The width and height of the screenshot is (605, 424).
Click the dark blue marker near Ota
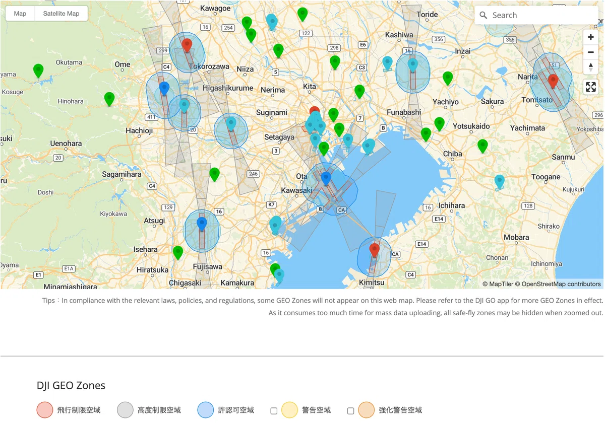(x=326, y=178)
